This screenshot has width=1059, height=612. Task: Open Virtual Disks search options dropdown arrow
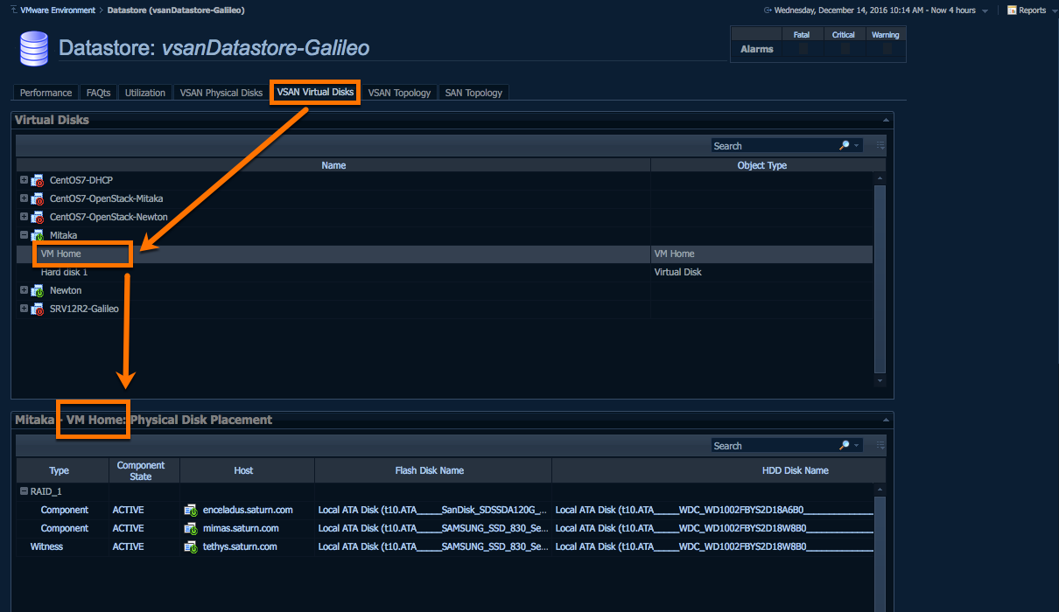pos(857,146)
